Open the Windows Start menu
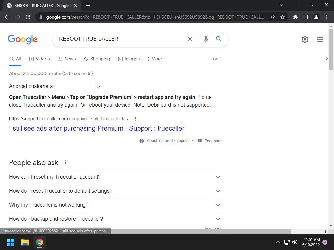 pyautogui.click(x=10, y=242)
